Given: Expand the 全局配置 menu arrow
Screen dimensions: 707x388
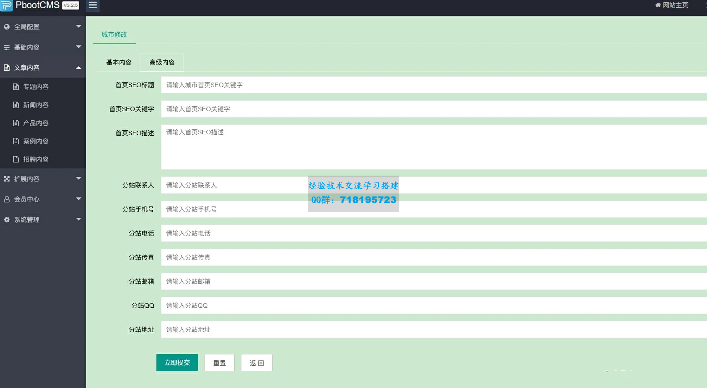Looking at the screenshot, I should pos(79,26).
